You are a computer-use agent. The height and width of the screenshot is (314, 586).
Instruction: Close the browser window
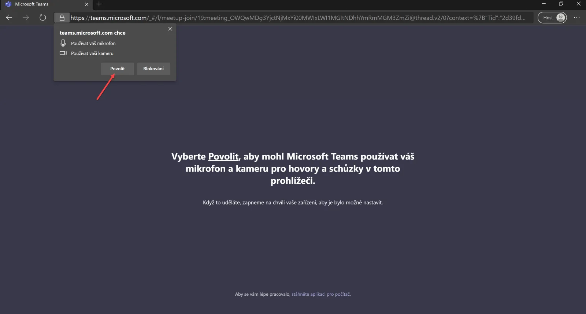pyautogui.click(x=578, y=4)
